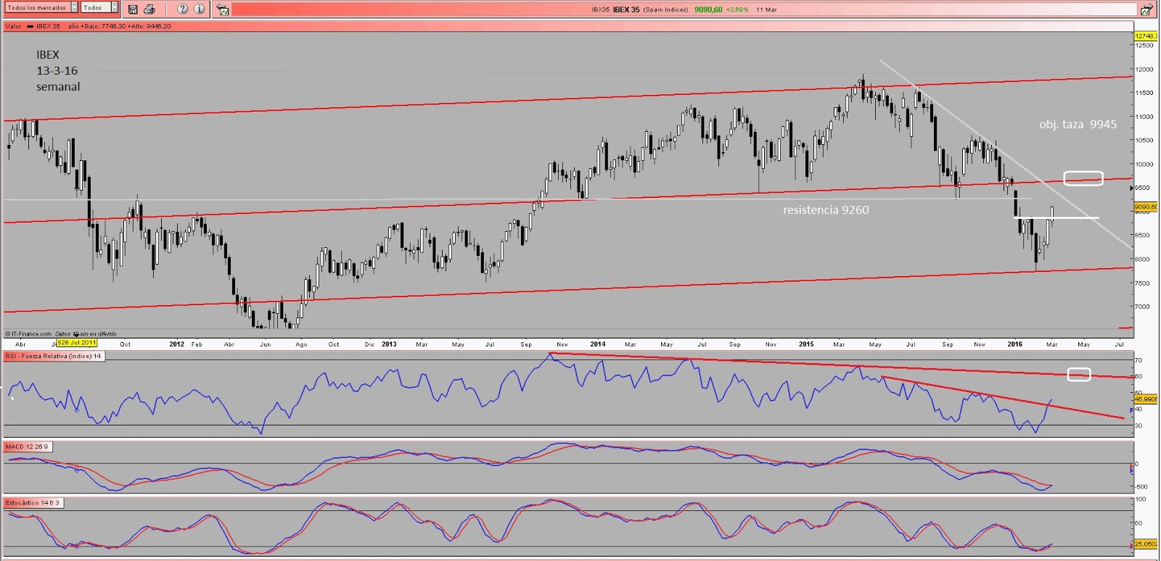Click the 'Datos 15 min en diferido' notice
1161x561 pixels.
[86, 334]
